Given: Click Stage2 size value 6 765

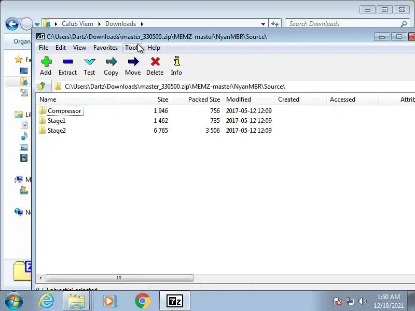Looking at the screenshot, I should click(161, 131).
